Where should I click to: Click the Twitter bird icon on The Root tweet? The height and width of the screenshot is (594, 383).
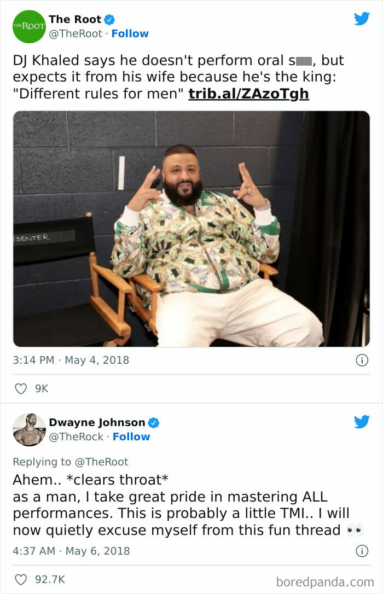pyautogui.click(x=362, y=18)
